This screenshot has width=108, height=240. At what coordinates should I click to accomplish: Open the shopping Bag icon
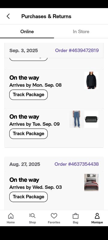point(76,216)
